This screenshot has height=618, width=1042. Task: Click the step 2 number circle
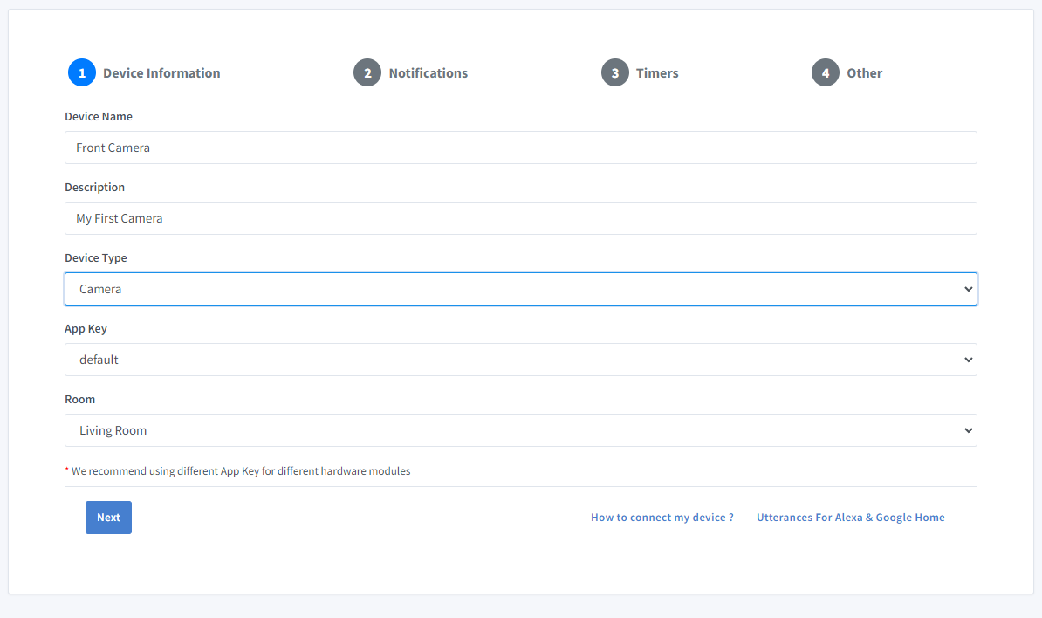click(367, 73)
